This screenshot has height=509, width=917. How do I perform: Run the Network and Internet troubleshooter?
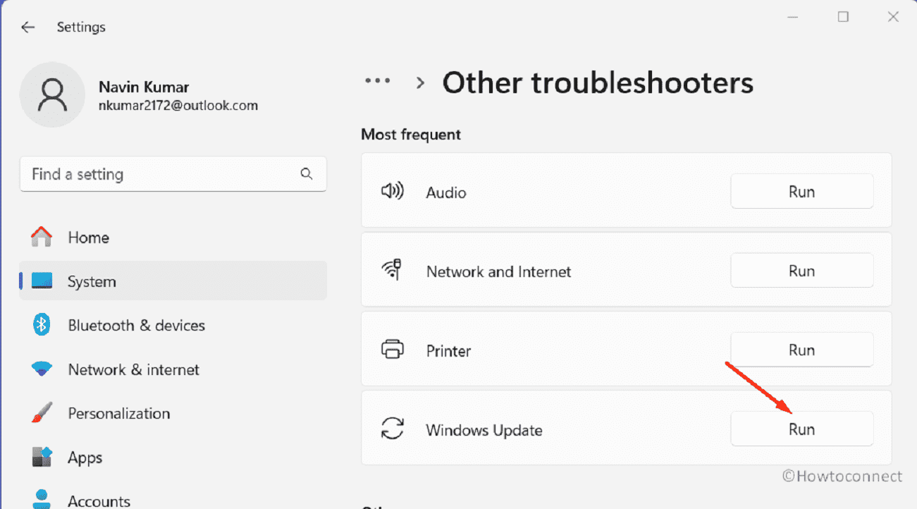[801, 271]
